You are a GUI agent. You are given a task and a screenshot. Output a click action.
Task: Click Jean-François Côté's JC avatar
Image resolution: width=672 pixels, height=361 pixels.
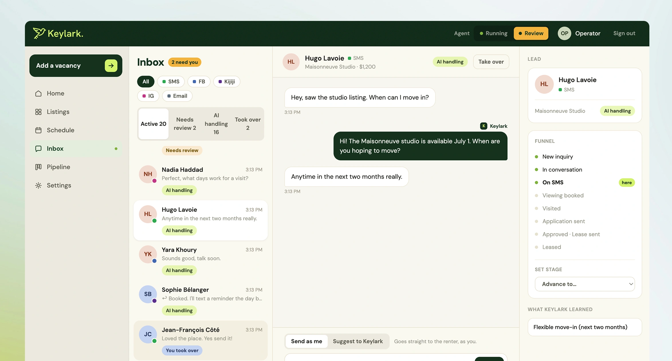click(x=148, y=334)
